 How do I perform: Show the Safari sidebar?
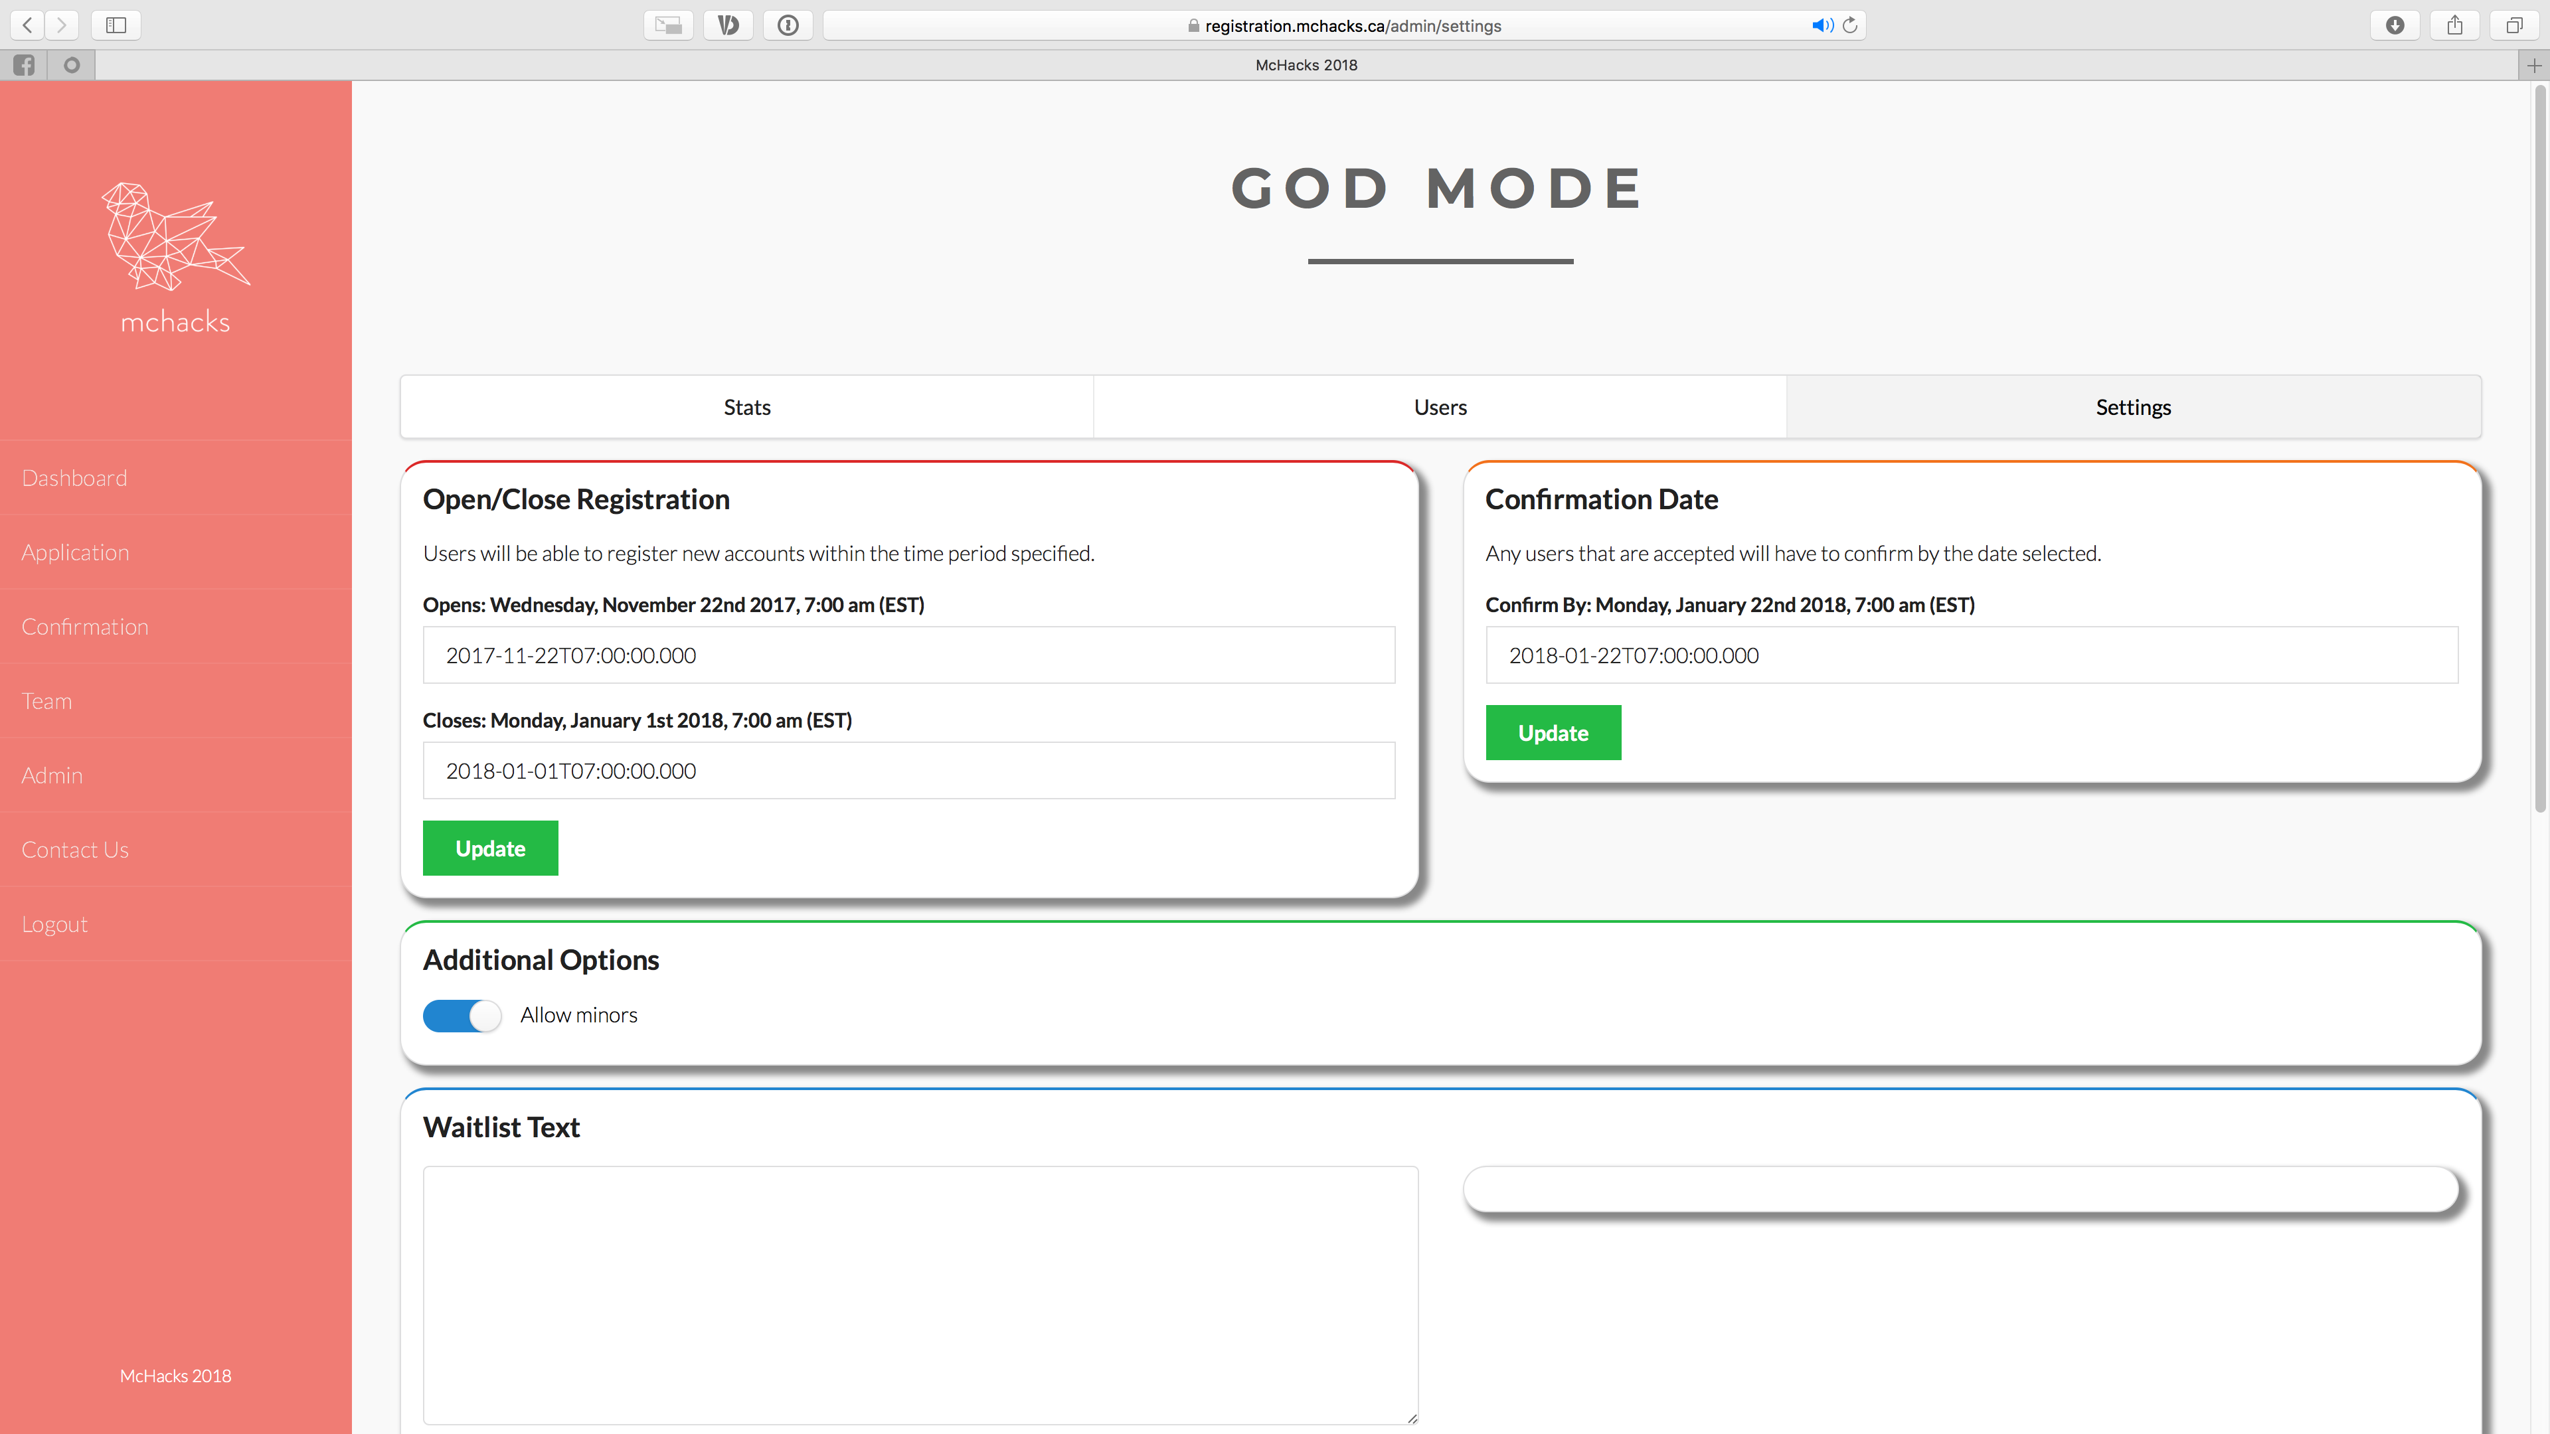click(116, 25)
